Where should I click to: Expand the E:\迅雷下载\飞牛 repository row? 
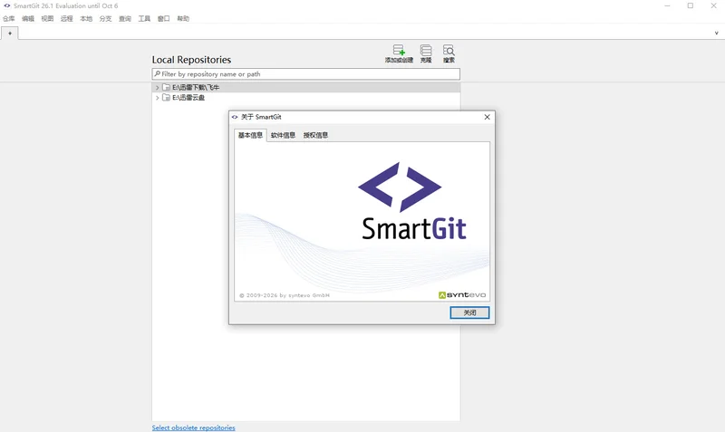157,87
